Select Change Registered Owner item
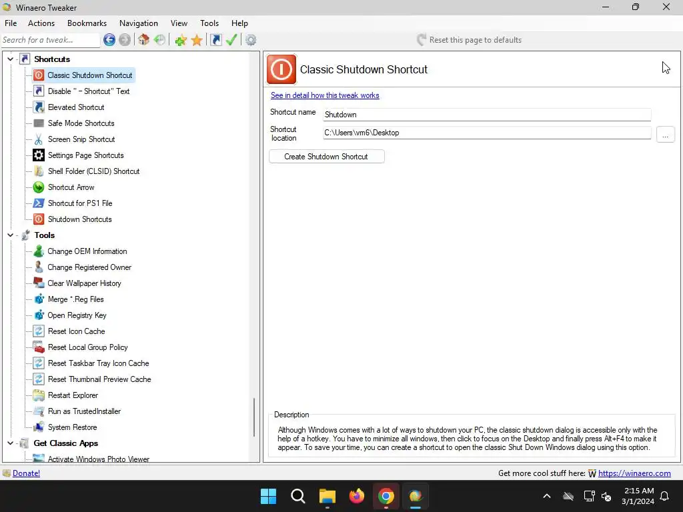Screen dimensions: 683x512 89,267
